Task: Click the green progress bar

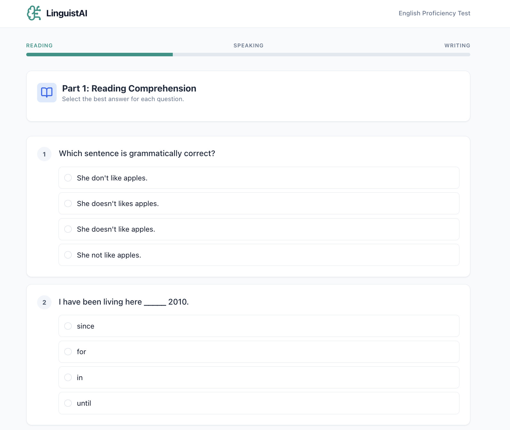Action: point(99,55)
